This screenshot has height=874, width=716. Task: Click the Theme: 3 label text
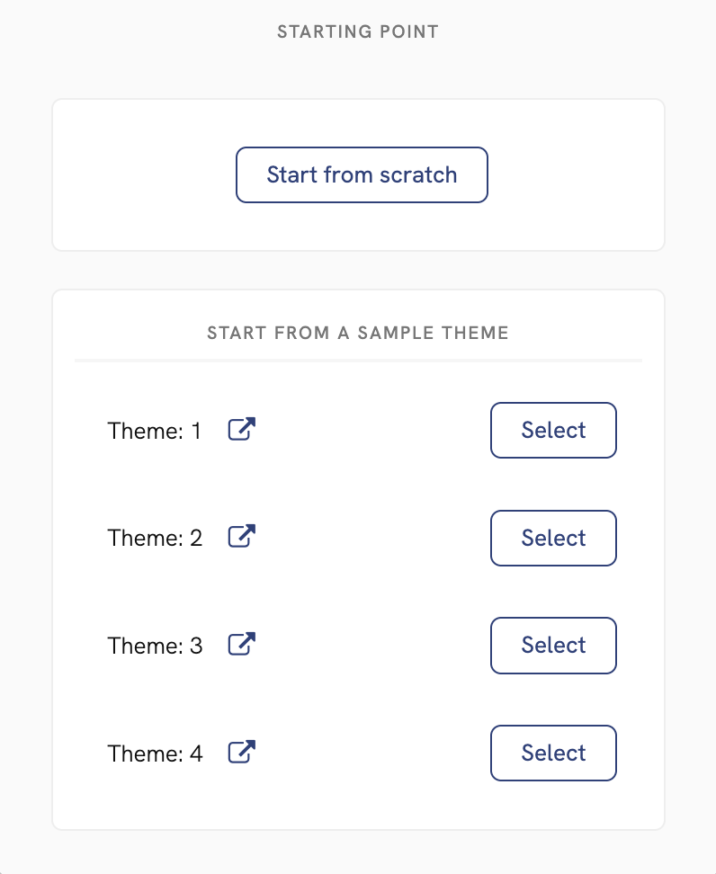(x=155, y=646)
